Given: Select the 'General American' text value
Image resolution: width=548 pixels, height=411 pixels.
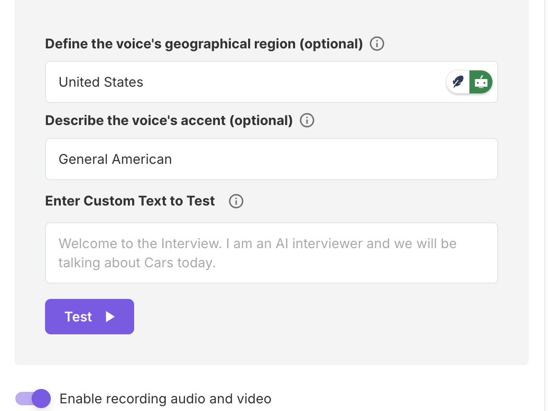Looking at the screenshot, I should tap(115, 159).
